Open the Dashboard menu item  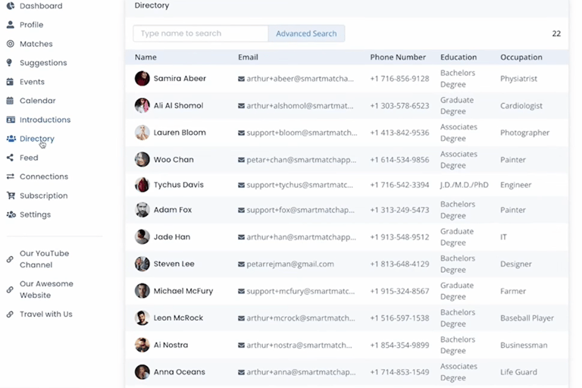point(41,6)
